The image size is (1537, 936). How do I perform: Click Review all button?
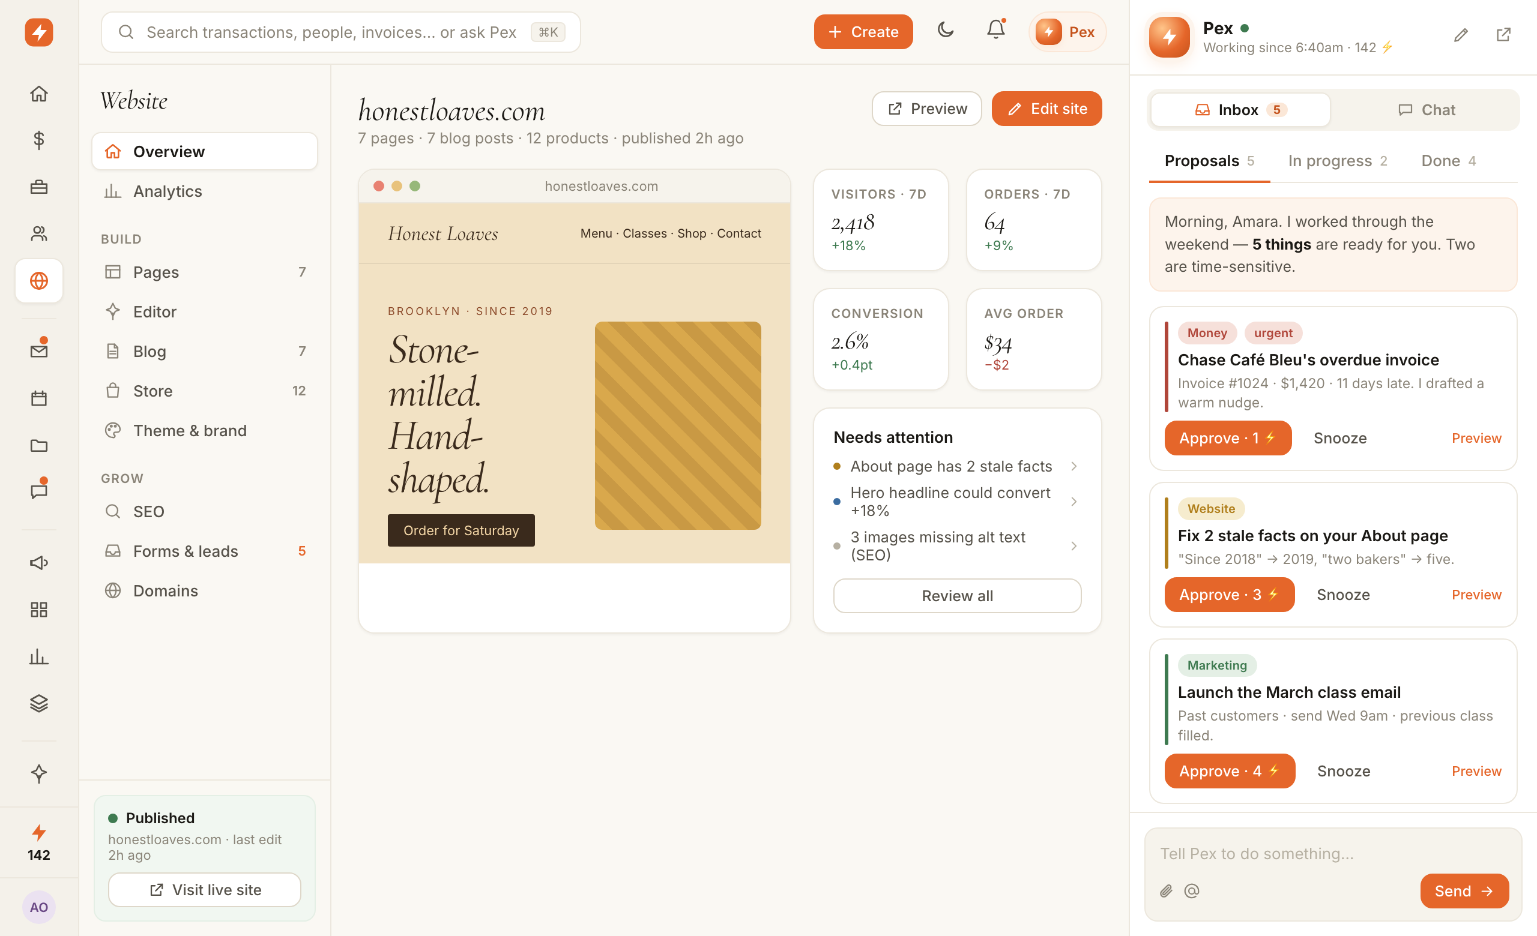pos(957,596)
